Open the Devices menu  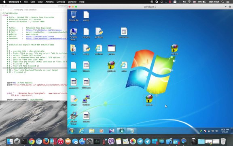(61, 2)
